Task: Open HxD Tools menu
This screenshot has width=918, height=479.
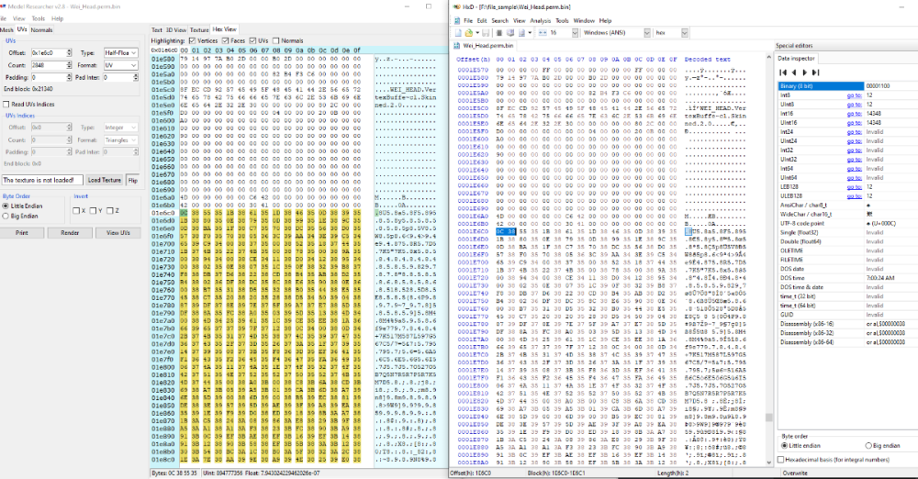Action: pyautogui.click(x=562, y=20)
